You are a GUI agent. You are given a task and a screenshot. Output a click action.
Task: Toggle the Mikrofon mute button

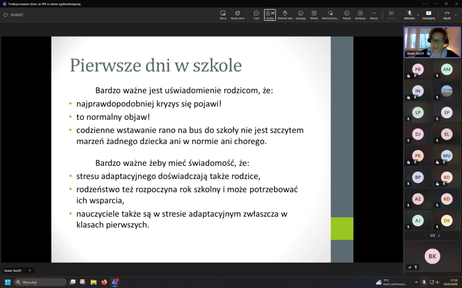[408, 14]
